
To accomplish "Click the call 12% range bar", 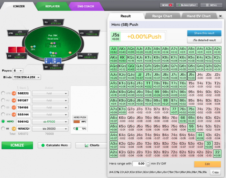I will [x=81, y=128].
